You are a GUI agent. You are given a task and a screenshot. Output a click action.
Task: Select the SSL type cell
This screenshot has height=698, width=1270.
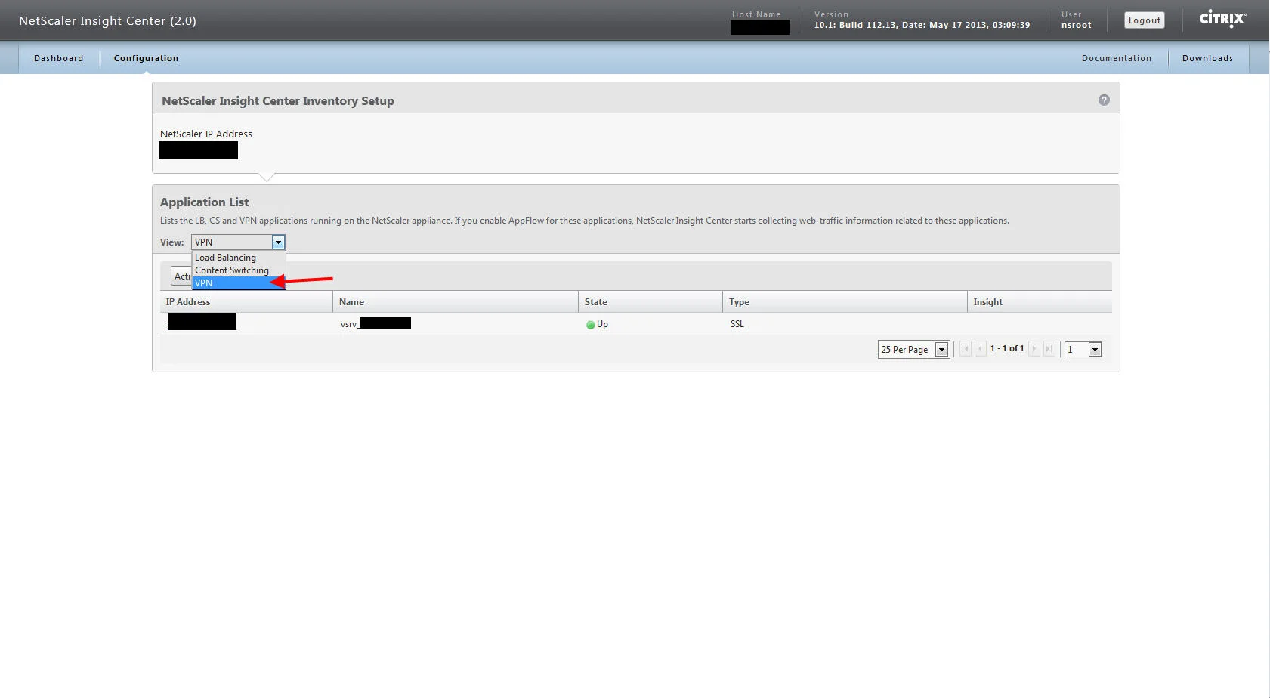(737, 324)
